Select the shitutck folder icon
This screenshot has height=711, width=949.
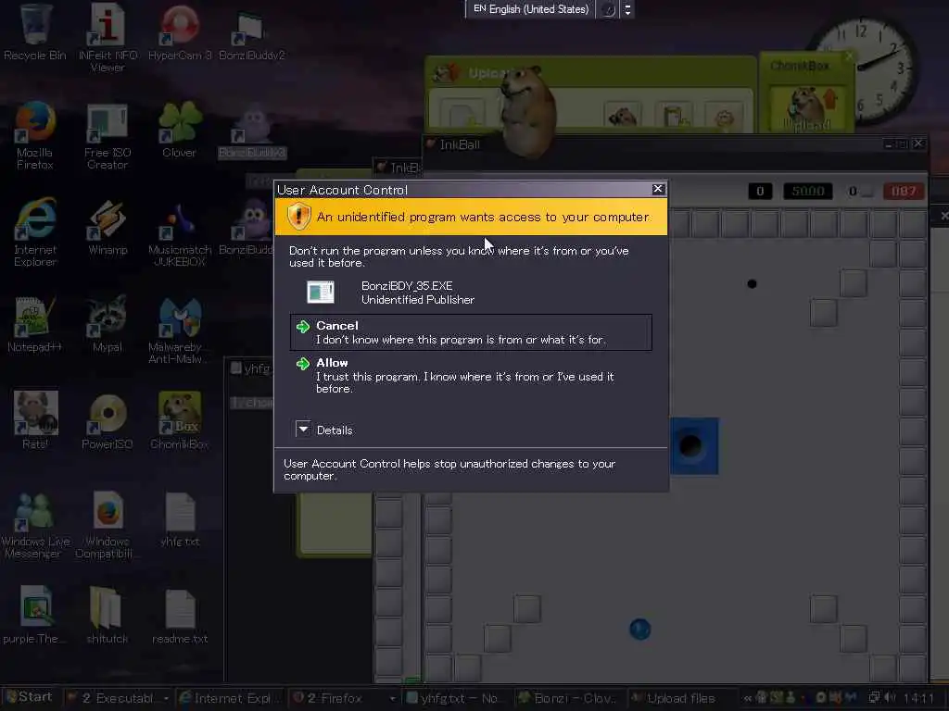click(x=107, y=615)
